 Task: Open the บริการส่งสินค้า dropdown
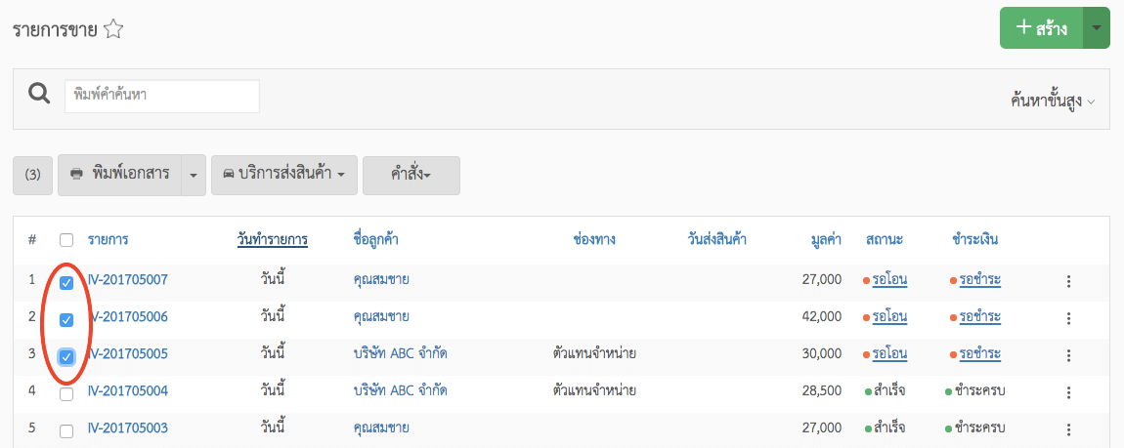(283, 175)
